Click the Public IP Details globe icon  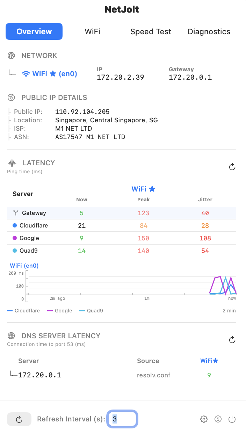(x=12, y=97)
